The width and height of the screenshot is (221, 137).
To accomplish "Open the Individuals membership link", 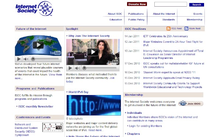I will [134, 113].
